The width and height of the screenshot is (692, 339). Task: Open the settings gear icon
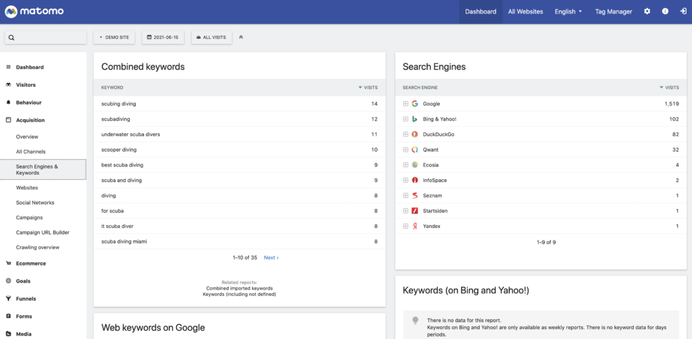click(x=647, y=12)
